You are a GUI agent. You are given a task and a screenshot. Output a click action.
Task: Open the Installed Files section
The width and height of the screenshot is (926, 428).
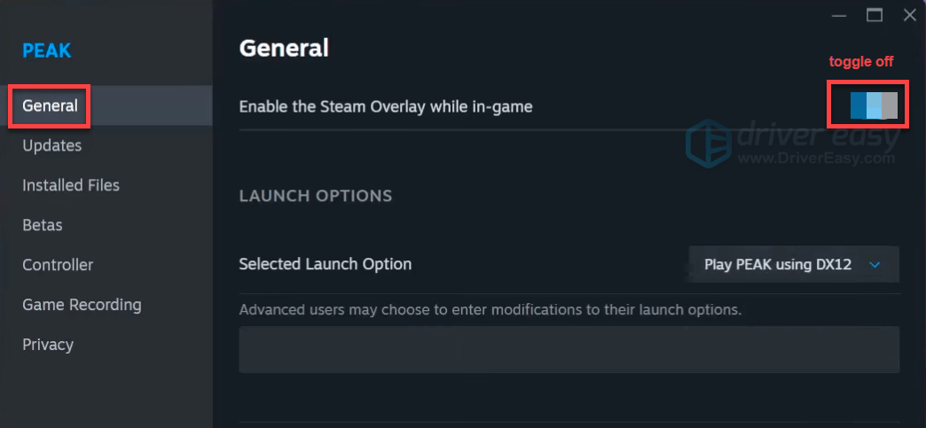tap(71, 185)
